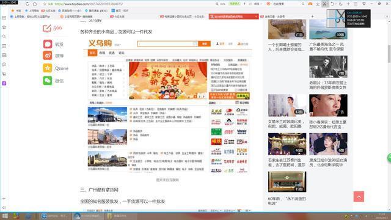
Task: Click the shopping cart icon in left sidebar
Action: tap(4, 74)
